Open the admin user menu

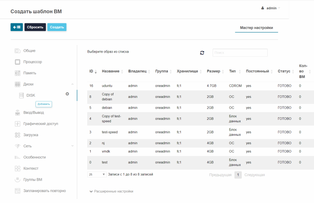(270, 8)
